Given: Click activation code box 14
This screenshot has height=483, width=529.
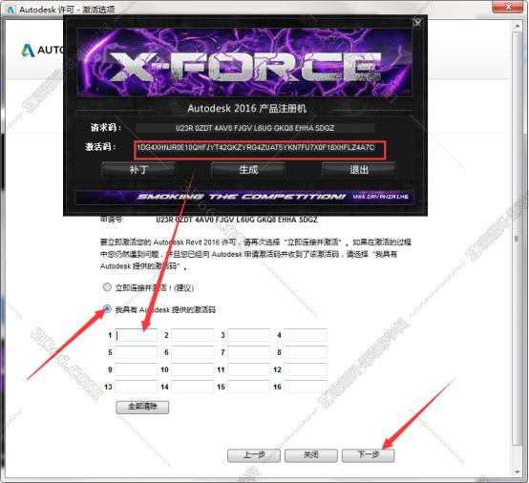Looking at the screenshot, I should pyautogui.click(x=193, y=387).
